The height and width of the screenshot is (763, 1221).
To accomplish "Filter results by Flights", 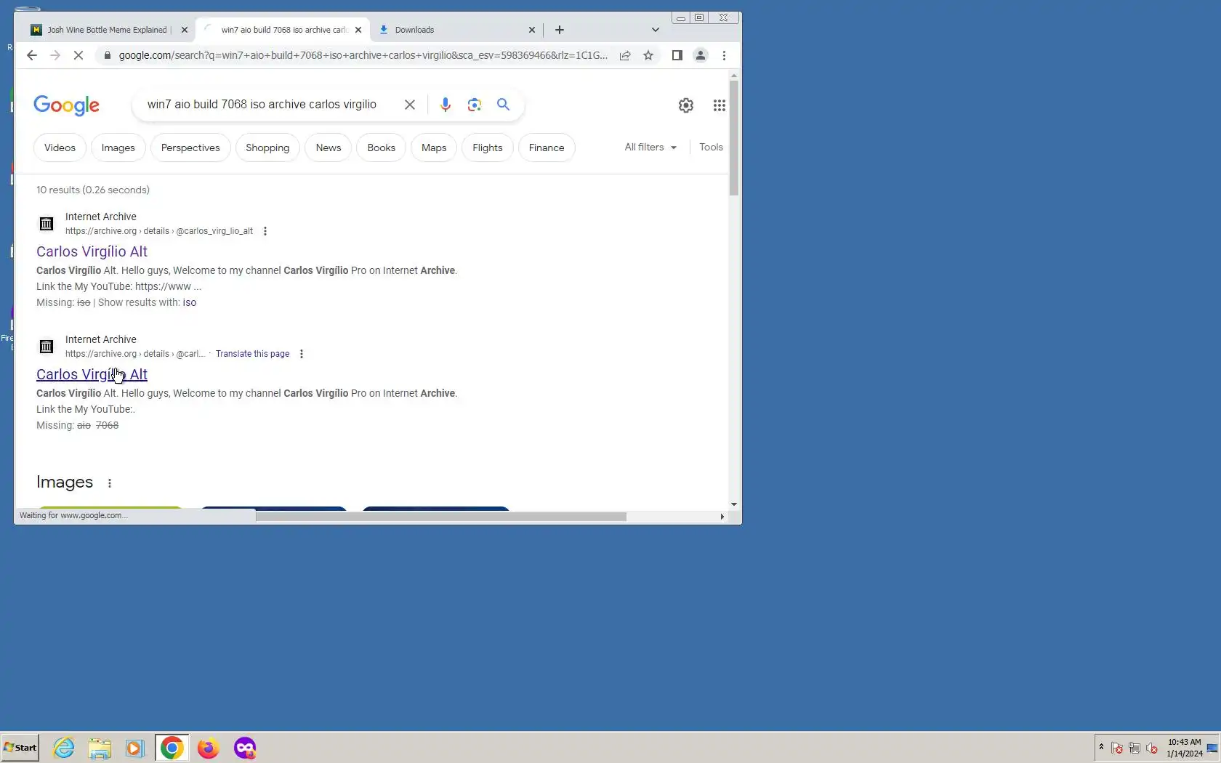I will coord(488,148).
